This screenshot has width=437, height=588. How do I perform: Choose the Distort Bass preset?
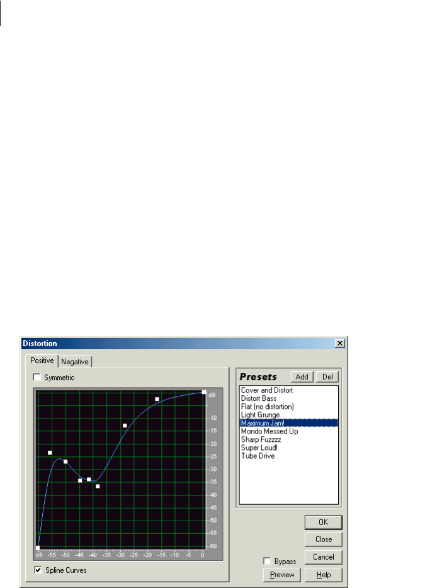[259, 398]
